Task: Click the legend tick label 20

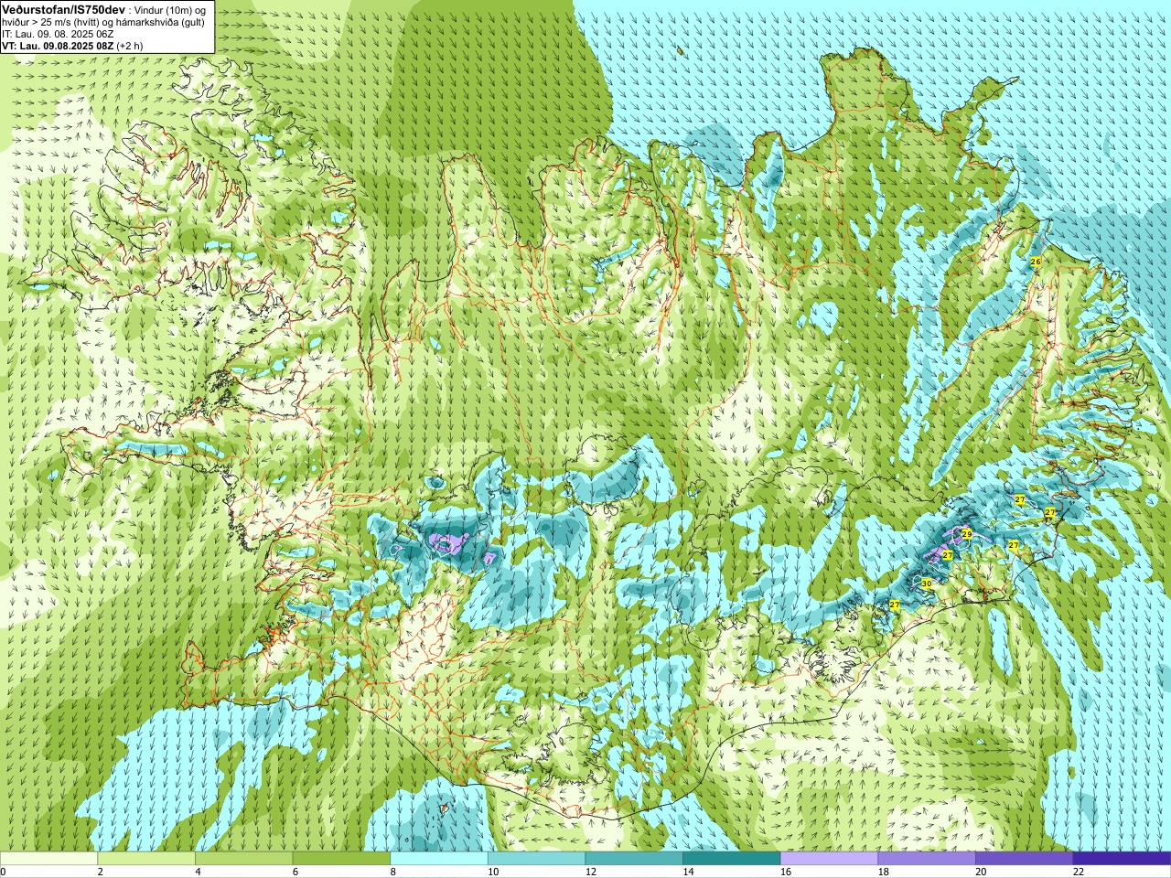Action: 981,872
